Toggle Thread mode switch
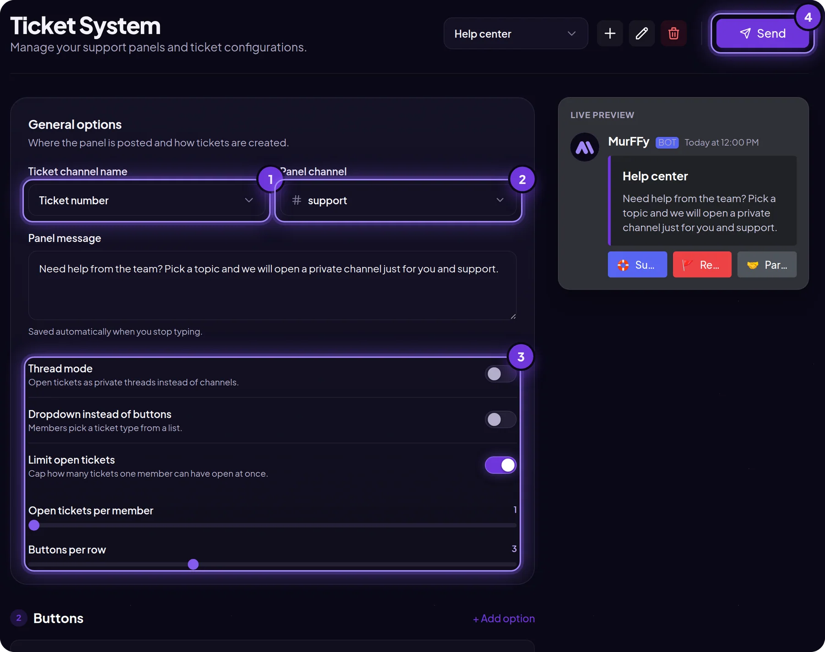Image resolution: width=825 pixels, height=652 pixels. click(500, 374)
